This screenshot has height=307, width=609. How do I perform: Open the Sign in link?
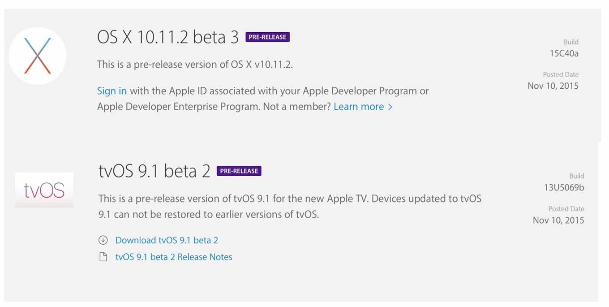click(112, 91)
